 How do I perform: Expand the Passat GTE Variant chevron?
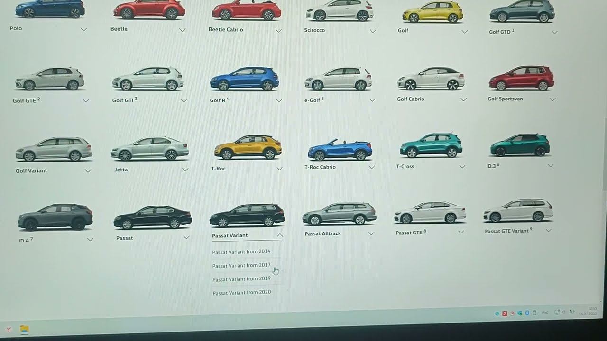tap(548, 230)
